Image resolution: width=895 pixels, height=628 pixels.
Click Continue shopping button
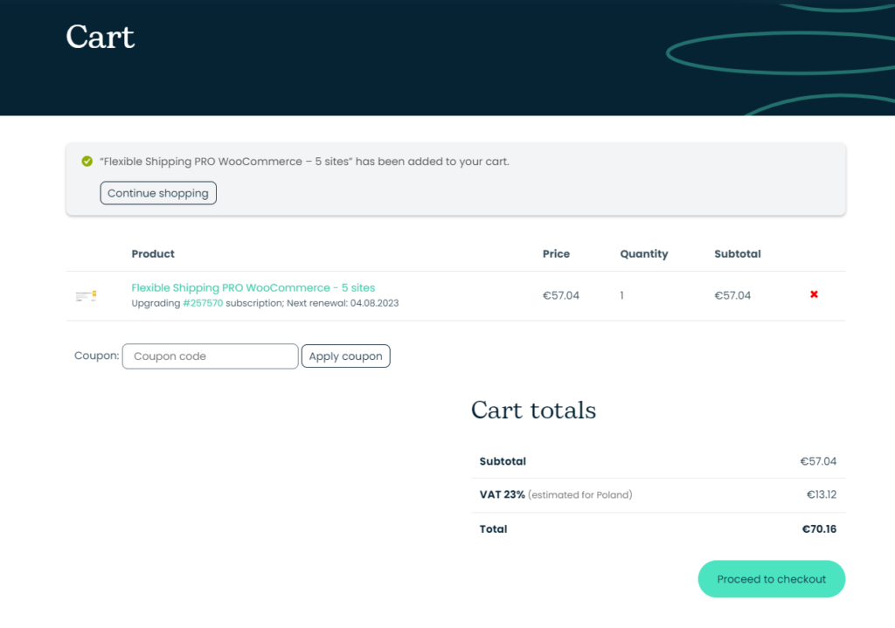(158, 193)
